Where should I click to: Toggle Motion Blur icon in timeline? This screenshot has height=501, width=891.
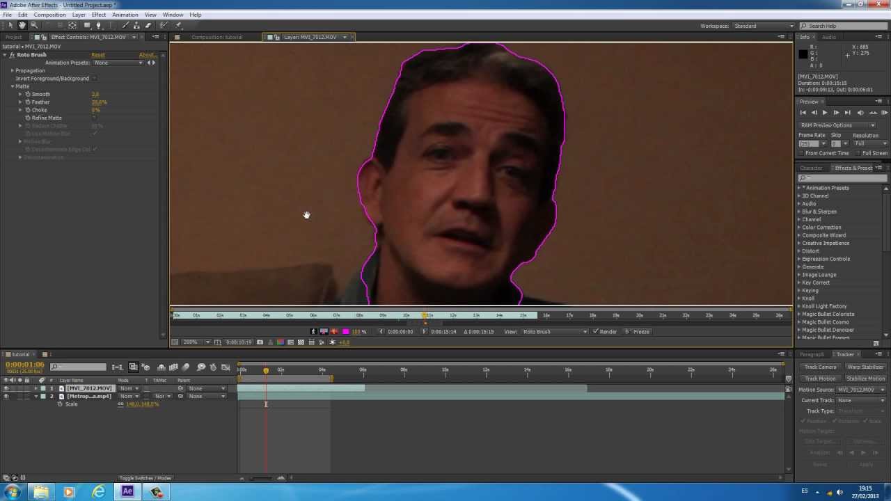185,367
